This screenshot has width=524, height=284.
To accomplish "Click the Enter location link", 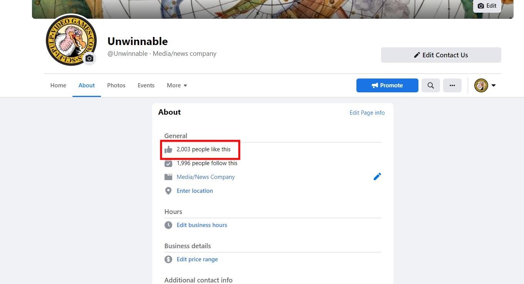I will 195,191.
